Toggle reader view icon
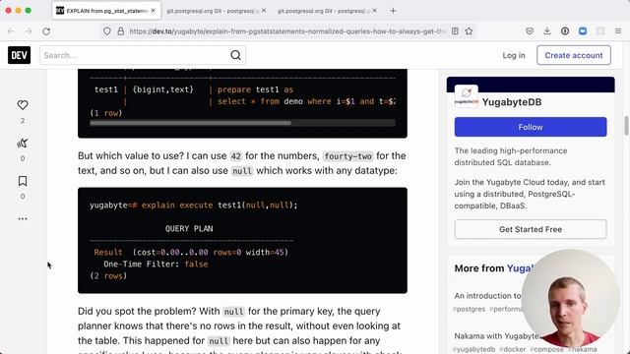 (455, 30)
